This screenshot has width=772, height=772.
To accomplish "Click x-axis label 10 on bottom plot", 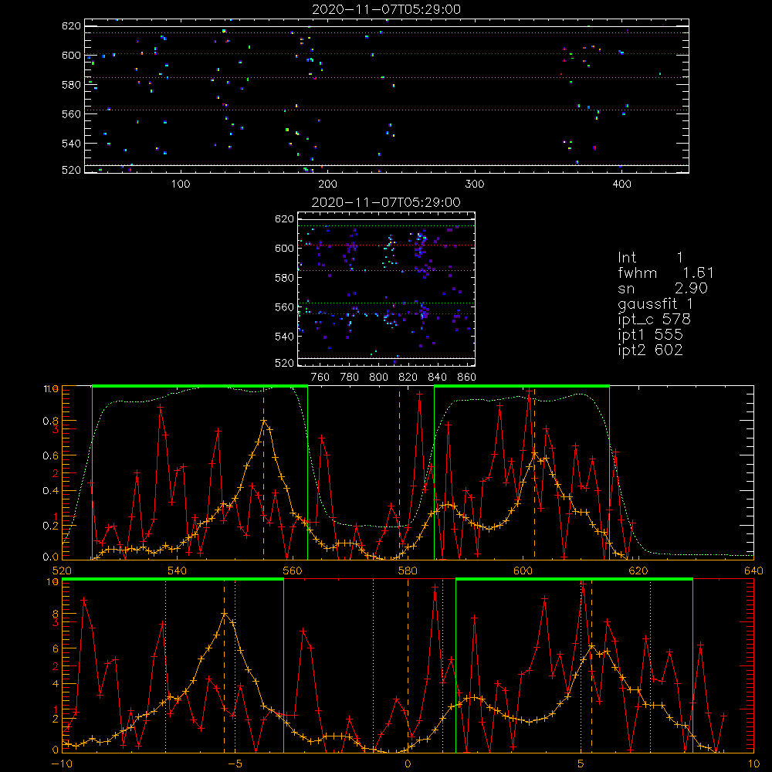I will 753,764.
